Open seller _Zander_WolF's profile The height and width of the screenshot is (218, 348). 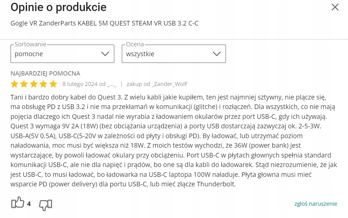click(x=170, y=84)
